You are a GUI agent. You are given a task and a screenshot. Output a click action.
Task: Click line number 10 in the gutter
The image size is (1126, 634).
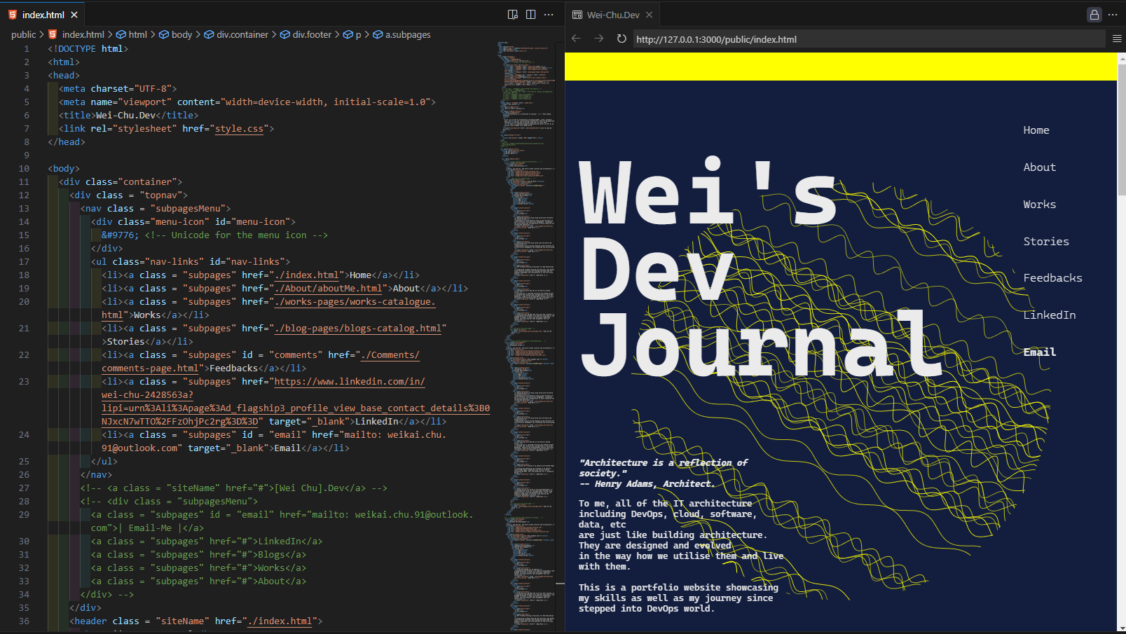click(24, 169)
